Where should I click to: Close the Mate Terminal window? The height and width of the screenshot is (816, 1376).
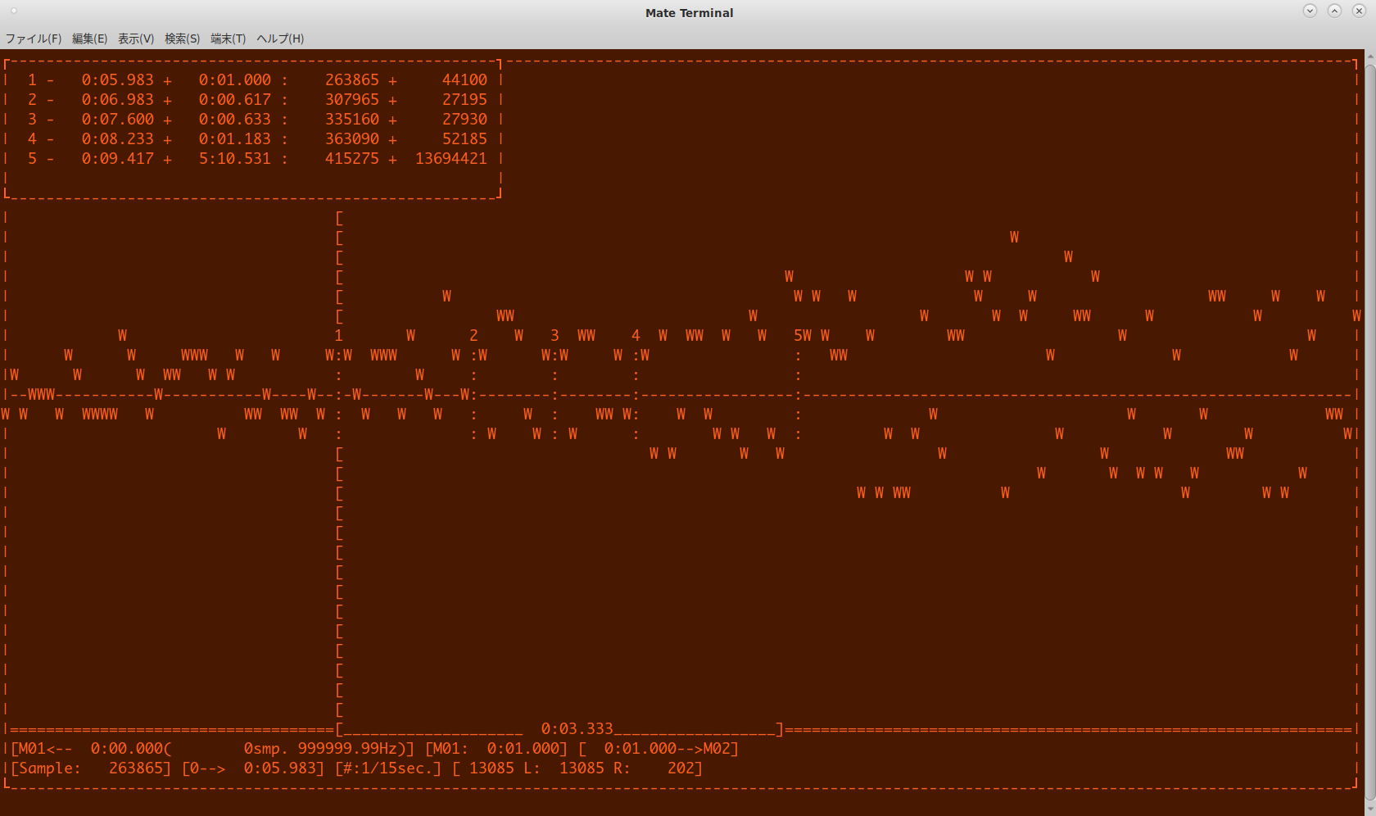[1359, 11]
